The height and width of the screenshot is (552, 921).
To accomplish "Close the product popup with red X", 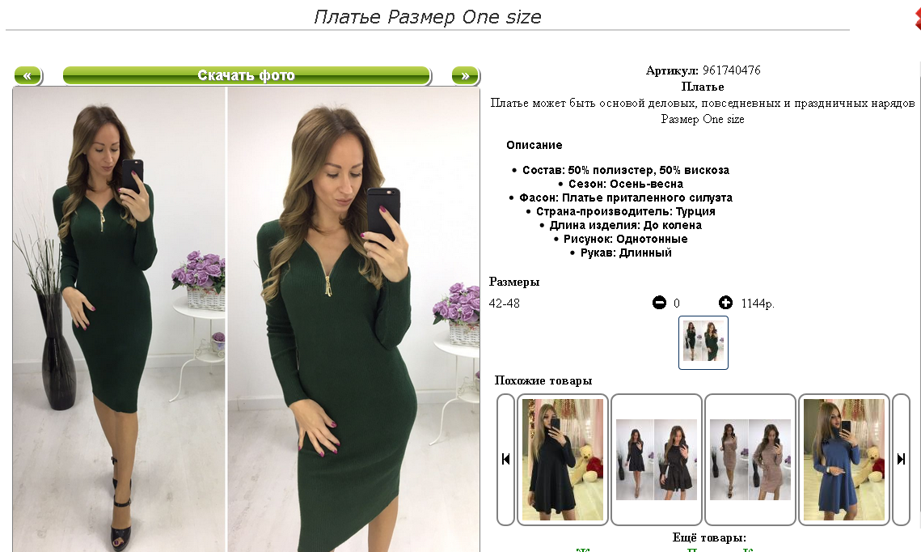I will point(917,18).
